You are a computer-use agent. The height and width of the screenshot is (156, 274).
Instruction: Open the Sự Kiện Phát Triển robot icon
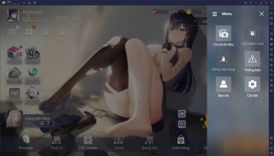[32, 76]
